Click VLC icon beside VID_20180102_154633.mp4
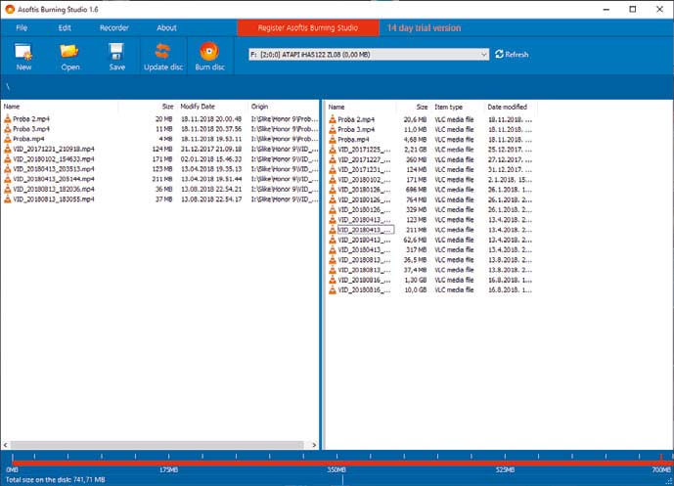 [x=7, y=159]
